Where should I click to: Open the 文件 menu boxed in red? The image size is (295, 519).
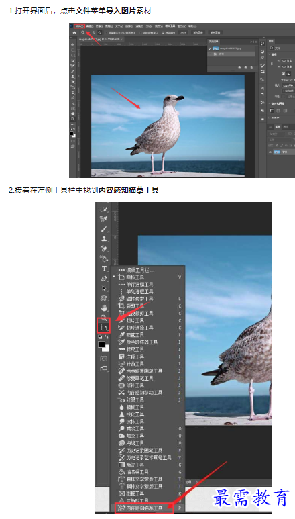pyautogui.click(x=80, y=26)
